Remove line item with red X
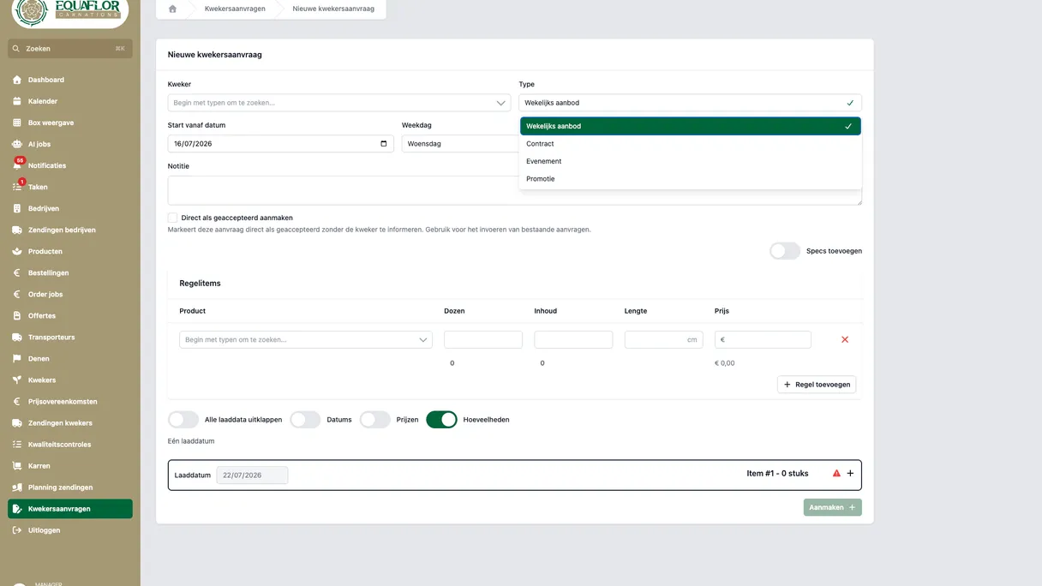 tap(845, 339)
